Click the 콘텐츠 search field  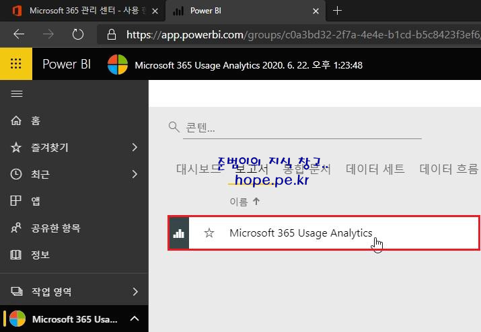coord(303,127)
